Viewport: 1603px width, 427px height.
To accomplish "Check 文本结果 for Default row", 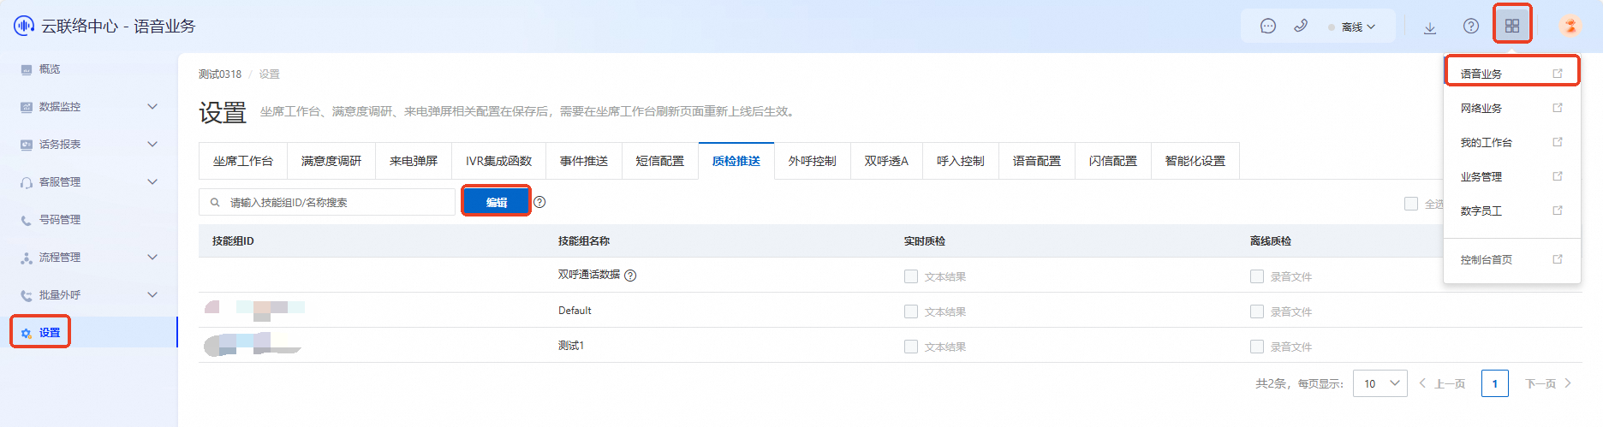I will point(911,311).
